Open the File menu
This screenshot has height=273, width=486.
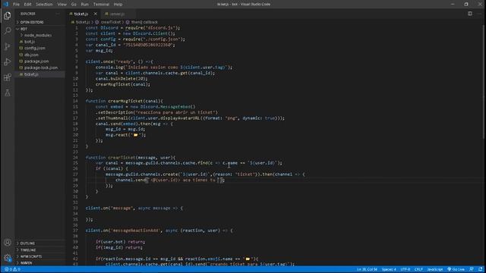[16, 5]
